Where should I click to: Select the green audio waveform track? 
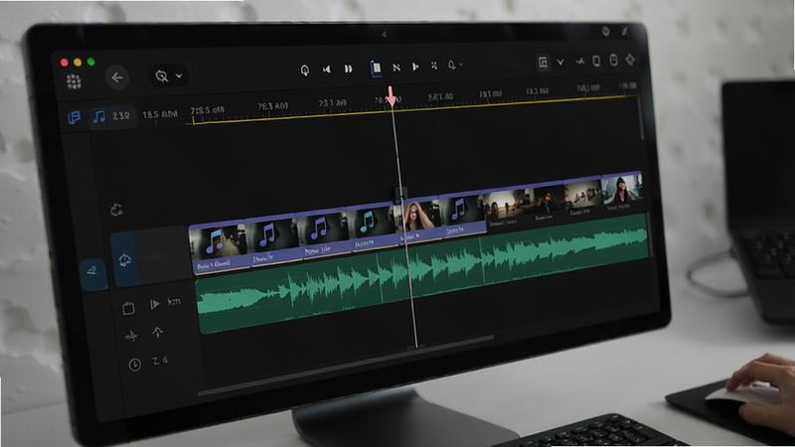coord(421,272)
